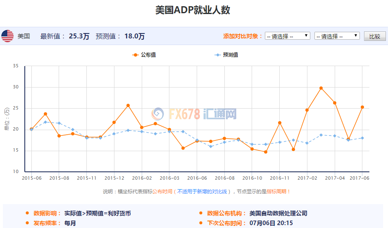The width and height of the screenshot is (388, 228).
Task: Click orange point at 2017-02
Action: pyautogui.click(x=307, y=110)
